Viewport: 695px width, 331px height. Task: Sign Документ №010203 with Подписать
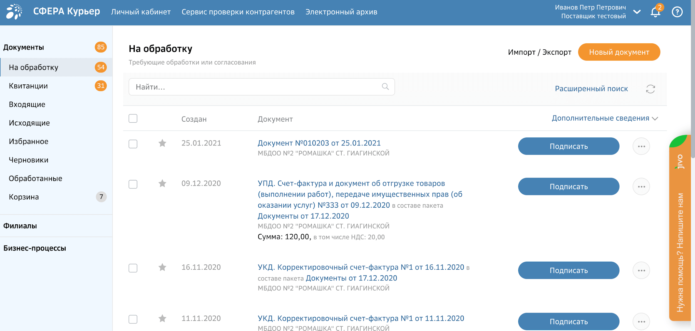tap(569, 146)
